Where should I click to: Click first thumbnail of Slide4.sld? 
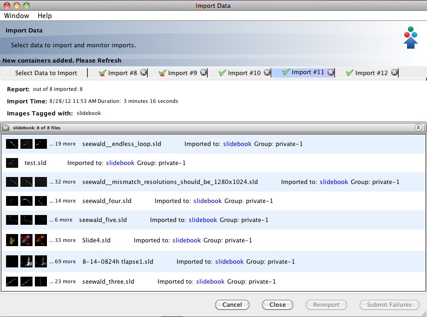(12, 240)
